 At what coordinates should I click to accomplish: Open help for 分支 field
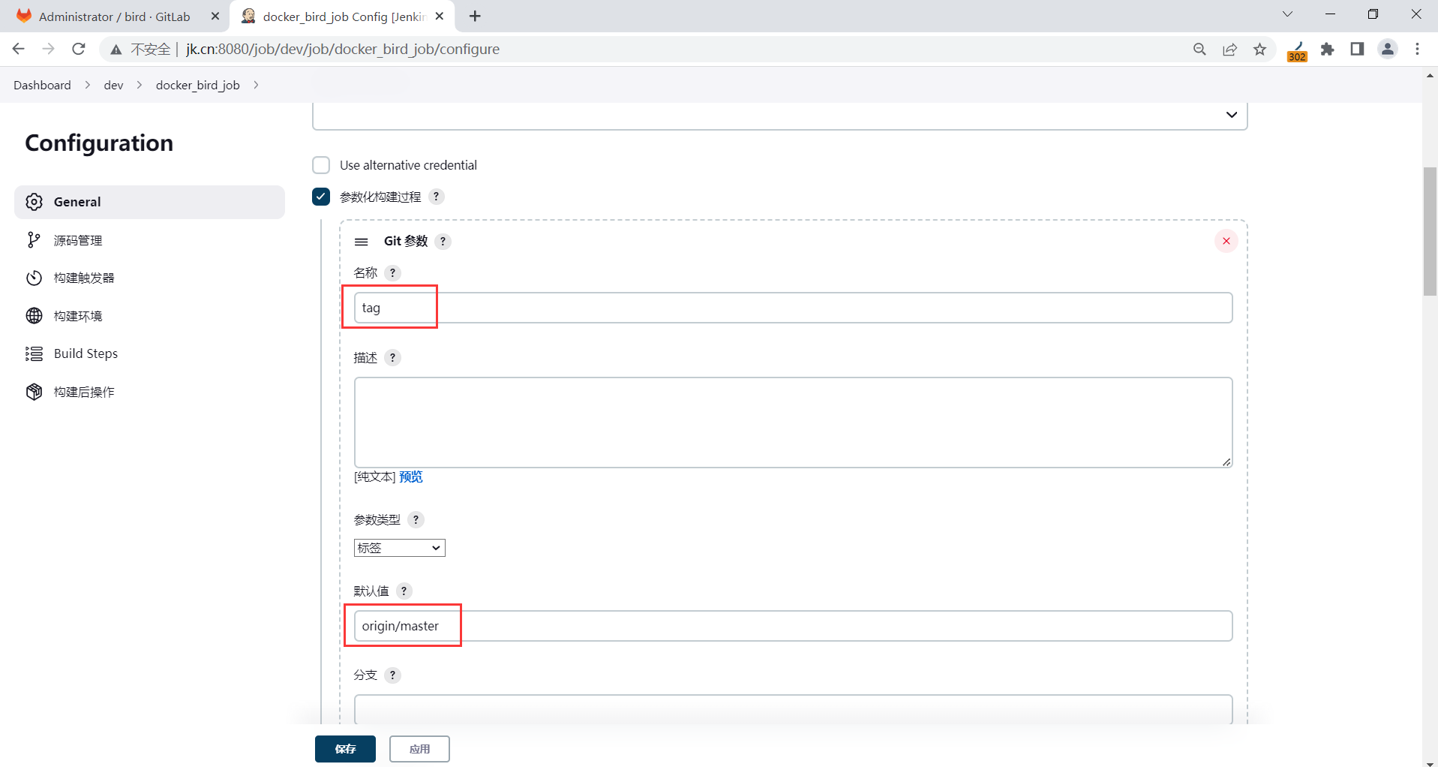tap(392, 675)
